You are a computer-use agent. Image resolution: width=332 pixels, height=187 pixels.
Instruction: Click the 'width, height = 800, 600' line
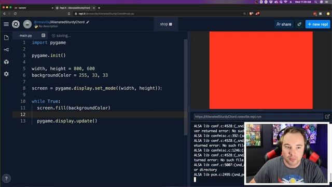[63, 69]
